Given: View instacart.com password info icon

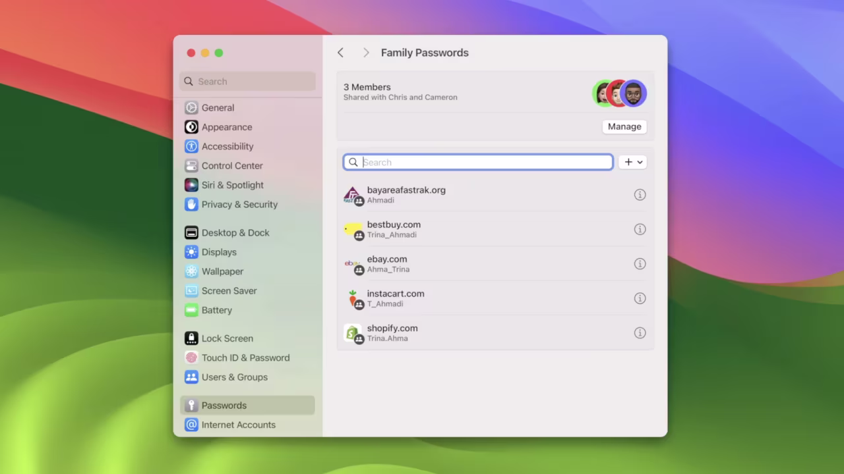Looking at the screenshot, I should click(x=640, y=298).
